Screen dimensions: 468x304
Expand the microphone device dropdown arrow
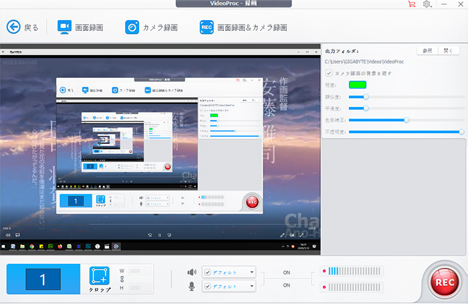[252, 287]
